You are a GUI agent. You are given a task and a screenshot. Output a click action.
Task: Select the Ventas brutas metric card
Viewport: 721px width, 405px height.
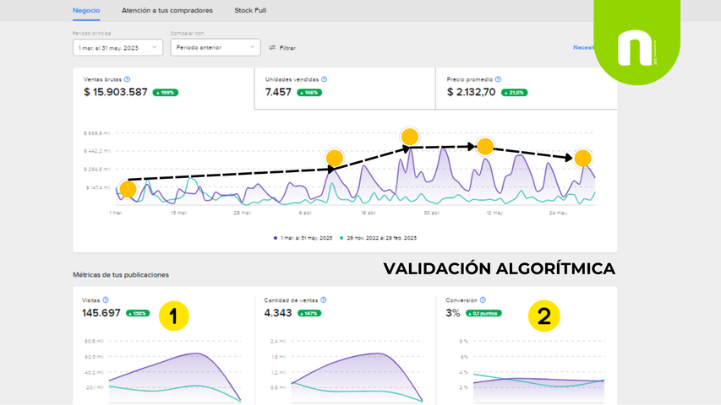pyautogui.click(x=163, y=88)
